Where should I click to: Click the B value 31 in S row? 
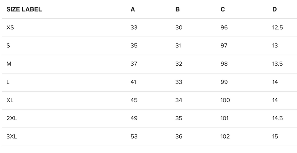point(179,46)
